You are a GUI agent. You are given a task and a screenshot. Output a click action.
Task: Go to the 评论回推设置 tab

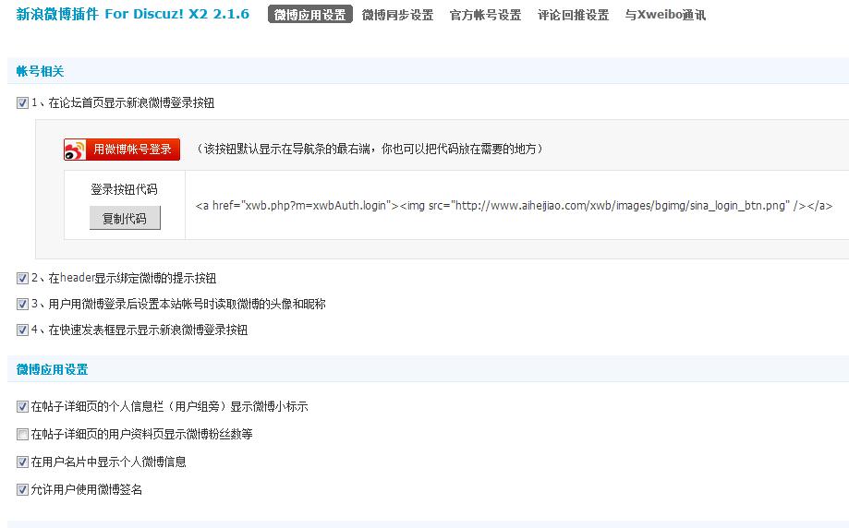(x=573, y=15)
